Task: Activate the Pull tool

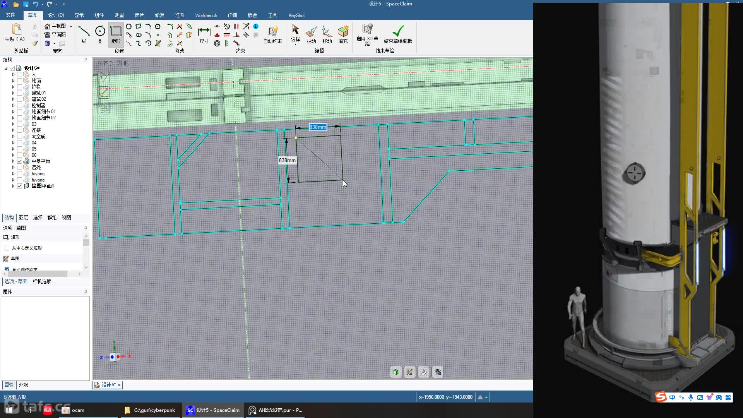Action: (311, 34)
